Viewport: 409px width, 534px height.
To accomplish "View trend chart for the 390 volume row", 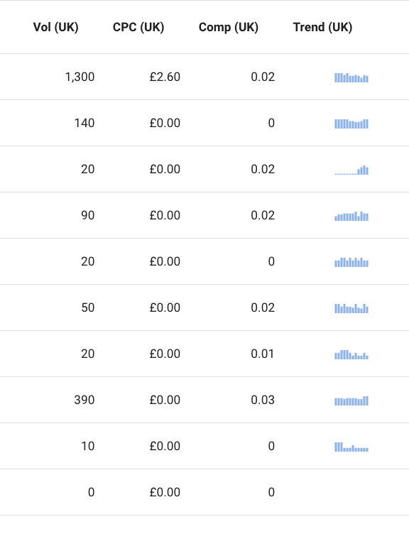I will point(351,400).
